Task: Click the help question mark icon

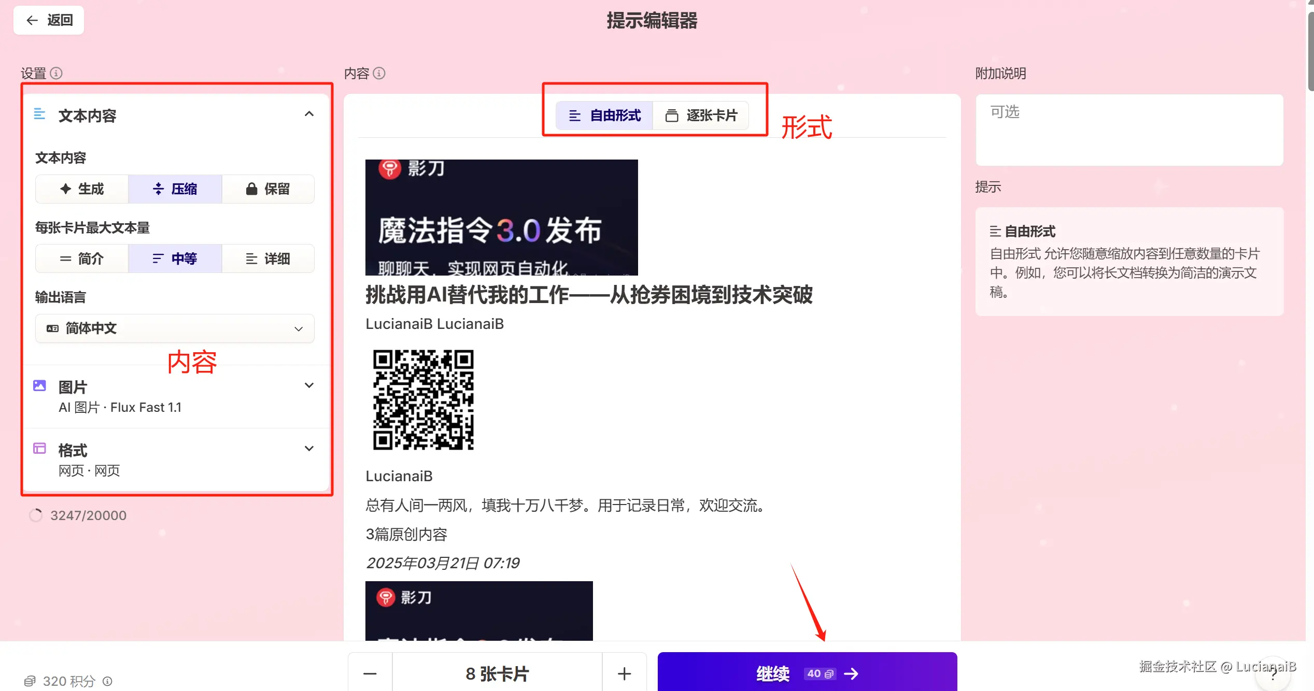Action: pos(1274,675)
